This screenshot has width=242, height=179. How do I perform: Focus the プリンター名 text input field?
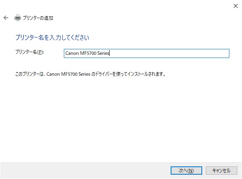(x=147, y=53)
